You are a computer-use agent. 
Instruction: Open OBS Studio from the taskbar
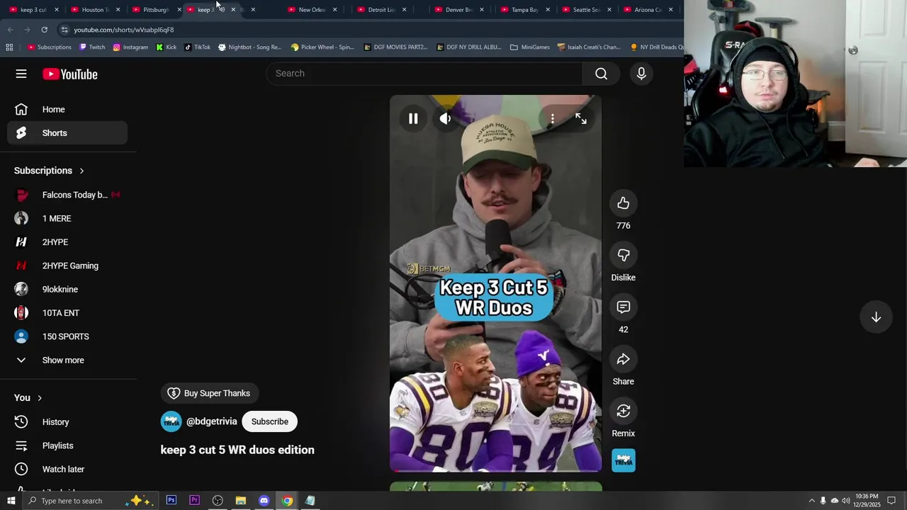click(x=218, y=501)
